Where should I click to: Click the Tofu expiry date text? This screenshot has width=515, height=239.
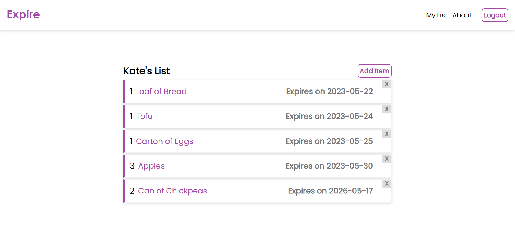tap(329, 116)
